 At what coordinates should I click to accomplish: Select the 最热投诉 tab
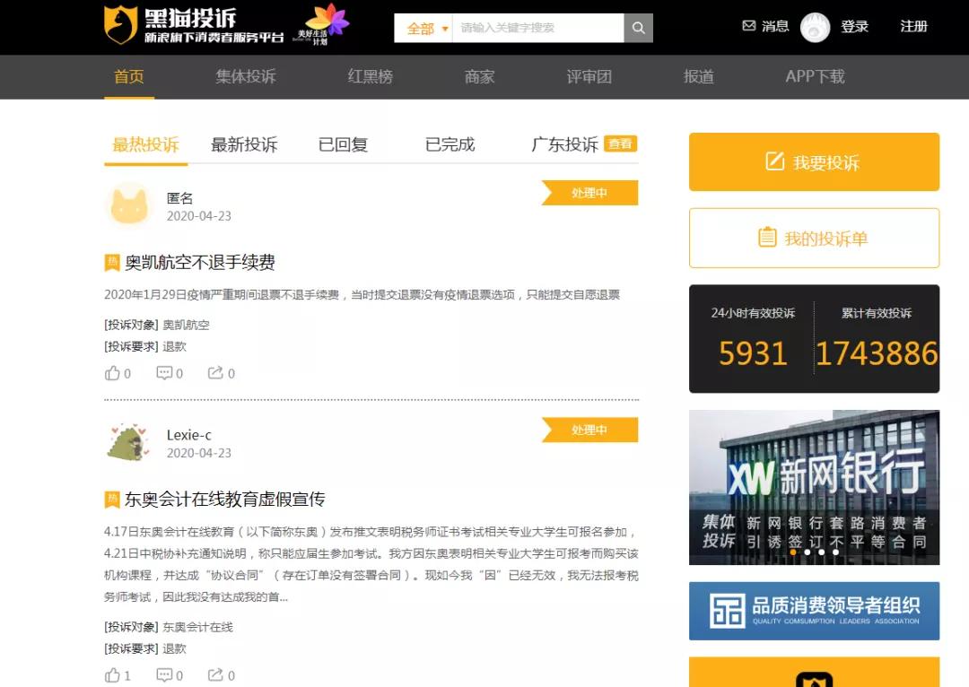click(x=146, y=144)
